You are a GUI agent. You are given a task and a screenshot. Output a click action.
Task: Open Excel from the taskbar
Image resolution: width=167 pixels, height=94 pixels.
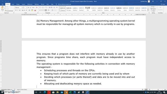(70, 92)
